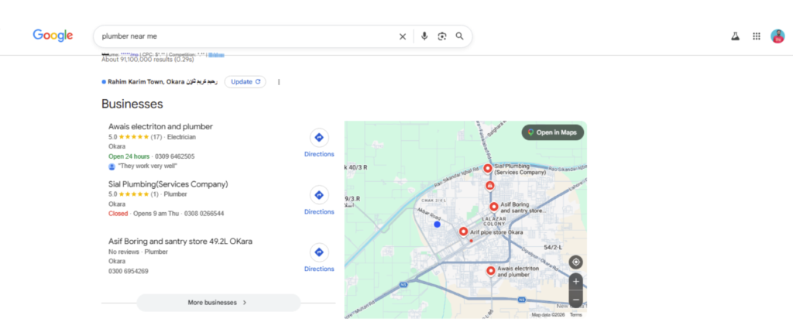Click phone number 0309 6462505

(174, 156)
